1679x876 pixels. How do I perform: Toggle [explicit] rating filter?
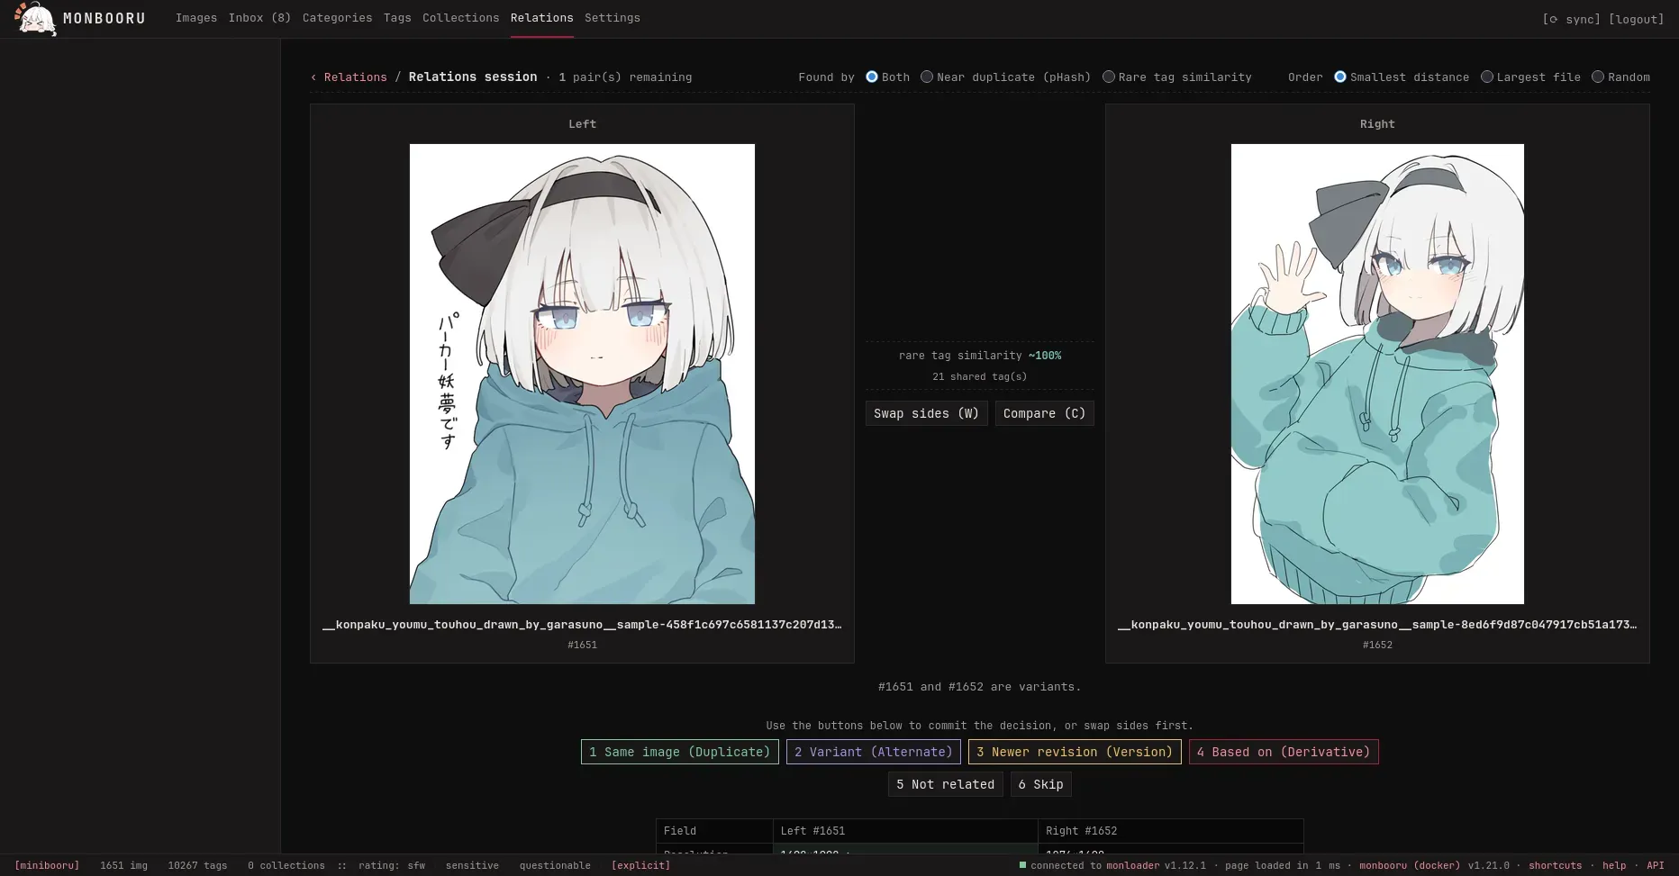coord(640,866)
